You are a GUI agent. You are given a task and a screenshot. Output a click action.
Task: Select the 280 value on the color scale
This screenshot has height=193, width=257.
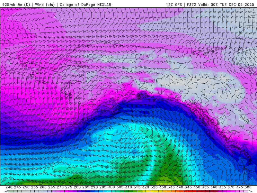[x=77, y=187]
